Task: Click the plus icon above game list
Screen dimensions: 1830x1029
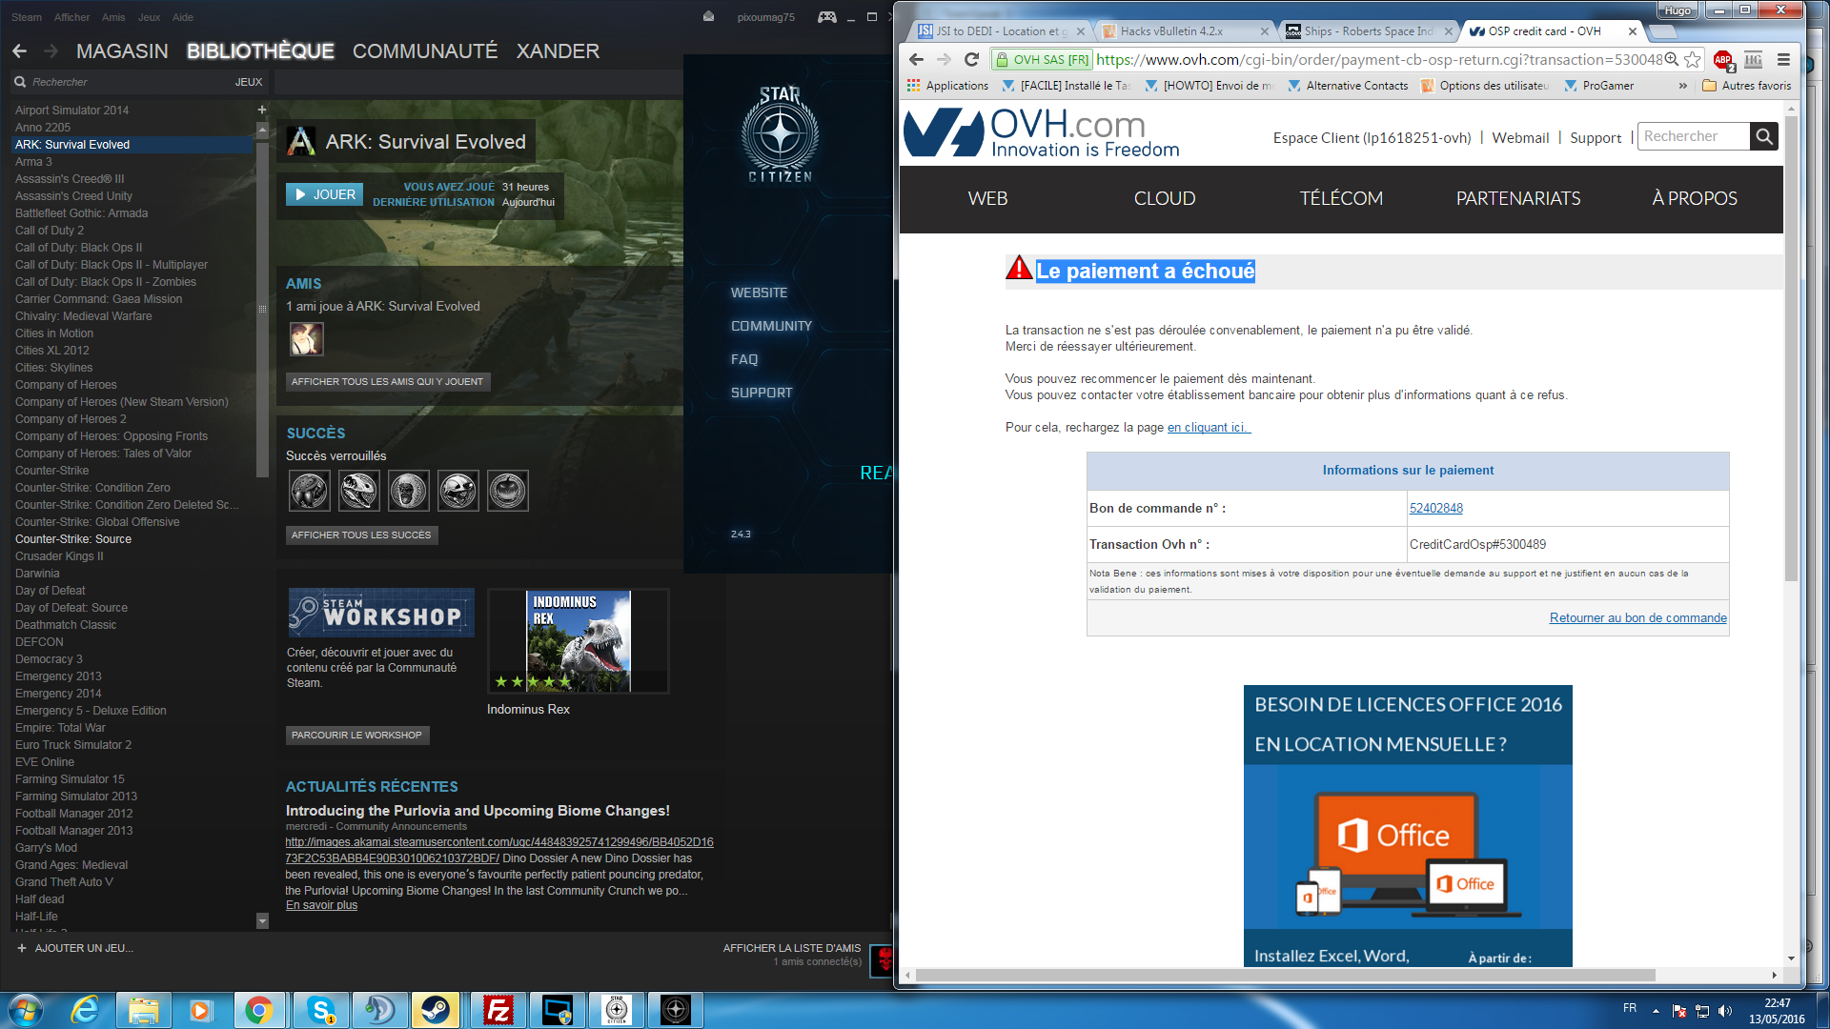Action: click(262, 110)
